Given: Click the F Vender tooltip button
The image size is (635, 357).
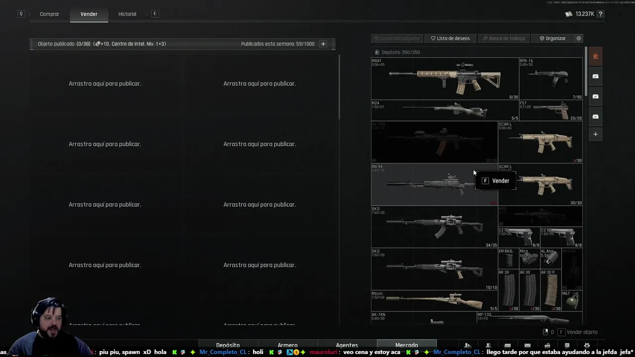Looking at the screenshot, I should (496, 181).
